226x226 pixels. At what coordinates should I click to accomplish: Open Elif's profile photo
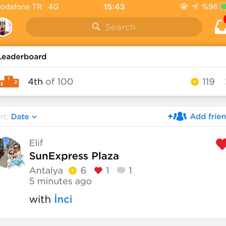coord(11,153)
